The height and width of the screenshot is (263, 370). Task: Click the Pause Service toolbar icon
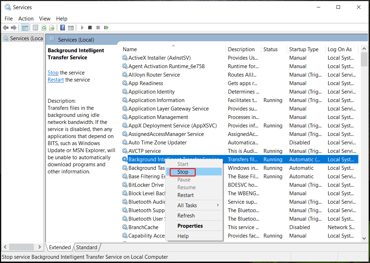point(98,28)
